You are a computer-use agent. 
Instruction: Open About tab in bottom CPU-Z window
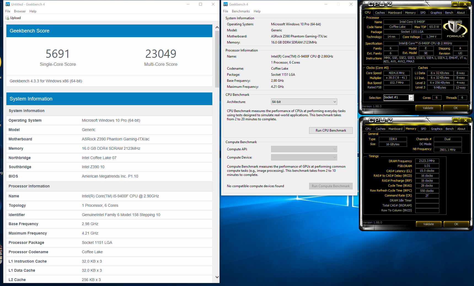point(461,129)
